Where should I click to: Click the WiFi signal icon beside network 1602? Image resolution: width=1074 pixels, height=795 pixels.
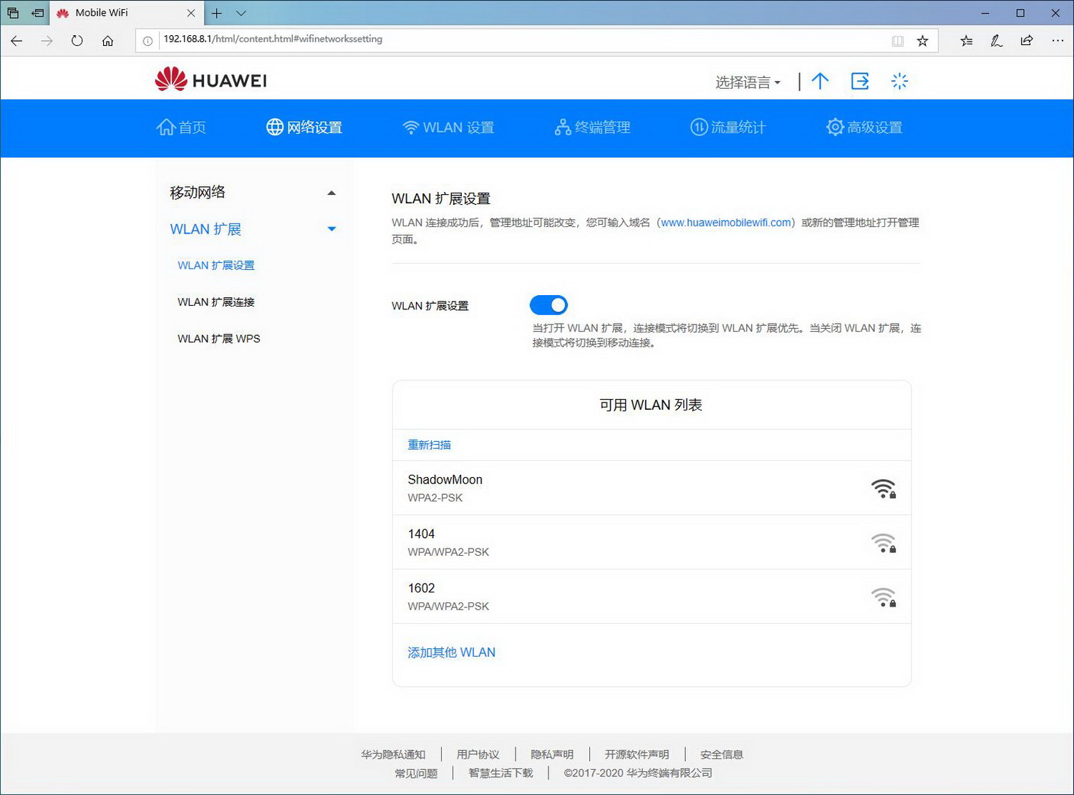point(884,596)
